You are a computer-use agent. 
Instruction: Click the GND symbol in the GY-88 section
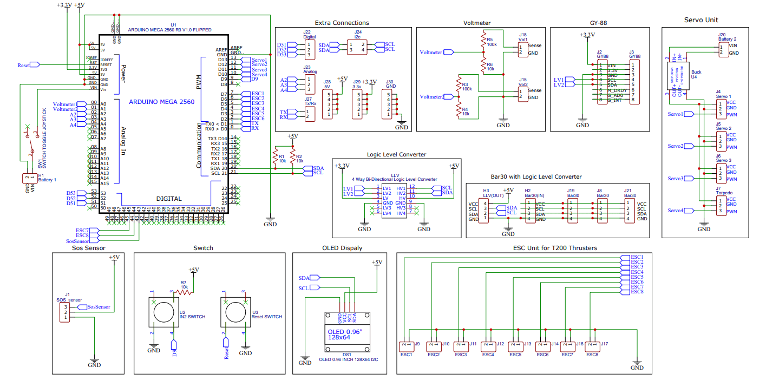point(582,122)
